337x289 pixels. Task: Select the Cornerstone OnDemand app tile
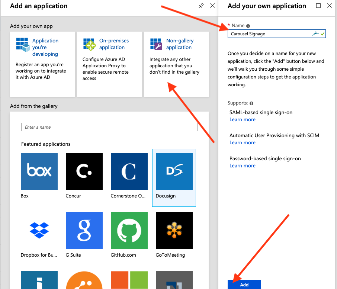coord(129,171)
